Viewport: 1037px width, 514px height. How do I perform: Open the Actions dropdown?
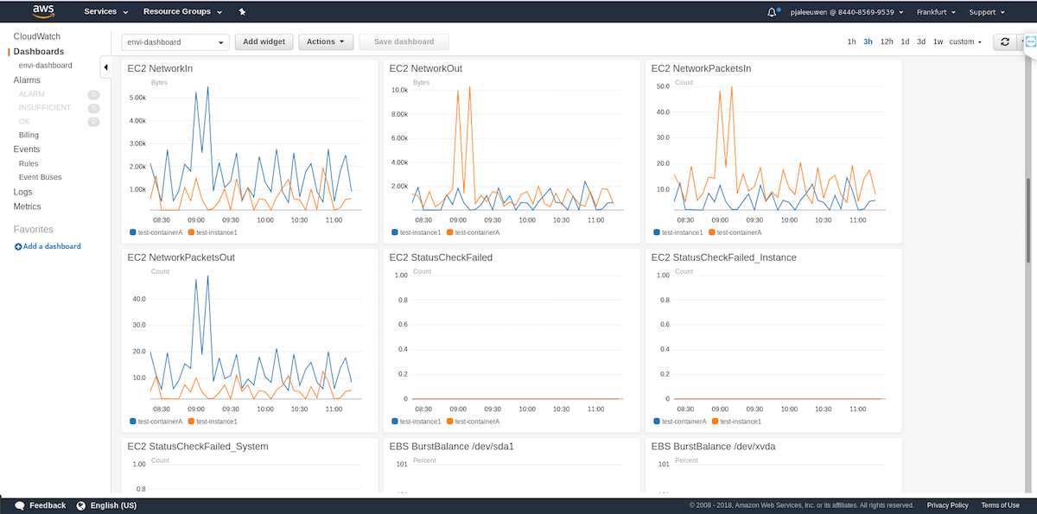325,41
